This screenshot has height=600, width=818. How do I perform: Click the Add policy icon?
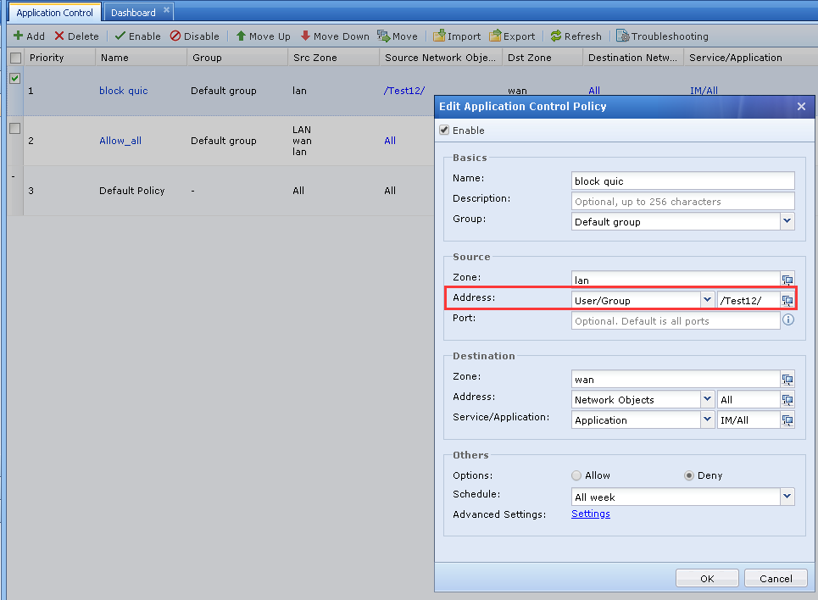coord(18,36)
